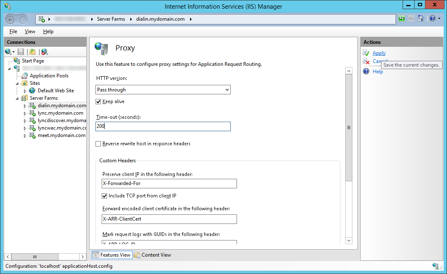The height and width of the screenshot is (274, 447).
Task: Click the server icon in the address bar
Action: pyautogui.click(x=42, y=19)
